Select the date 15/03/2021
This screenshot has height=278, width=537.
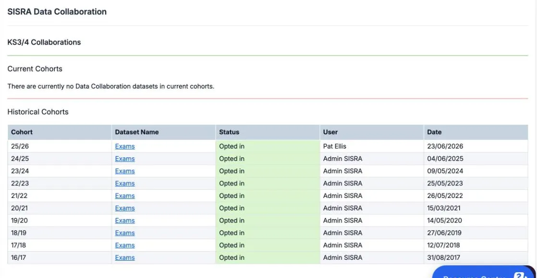pos(443,208)
